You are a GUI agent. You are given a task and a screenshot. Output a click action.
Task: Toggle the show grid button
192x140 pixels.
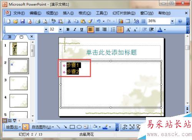click(x=143, y=21)
